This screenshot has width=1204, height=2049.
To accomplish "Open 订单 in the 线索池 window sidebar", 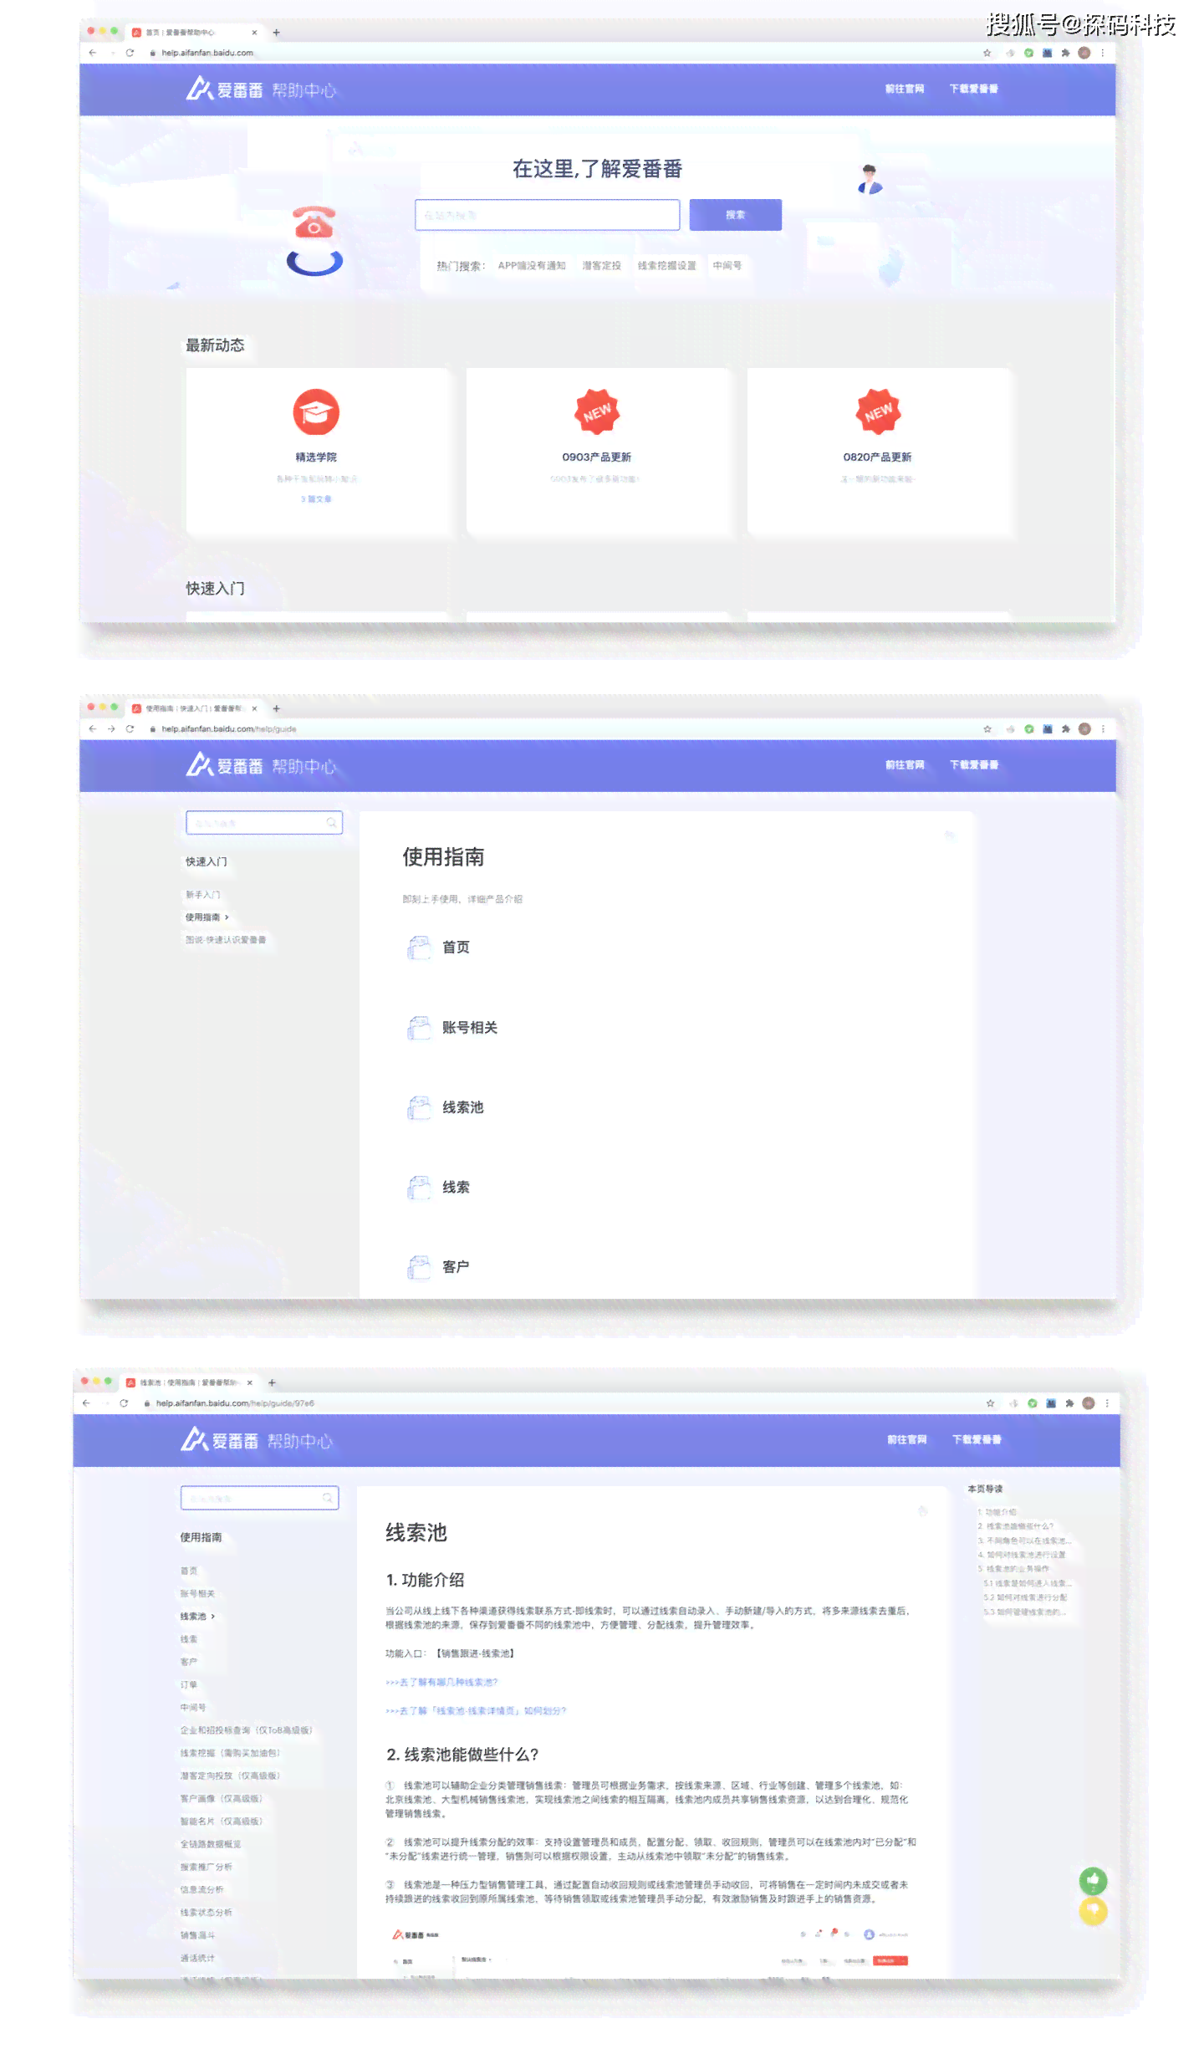I will pyautogui.click(x=189, y=1685).
